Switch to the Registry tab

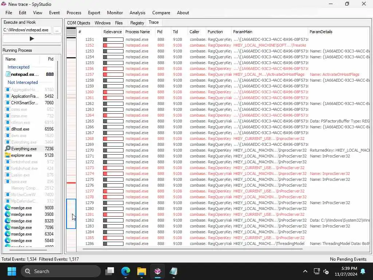tap(137, 23)
